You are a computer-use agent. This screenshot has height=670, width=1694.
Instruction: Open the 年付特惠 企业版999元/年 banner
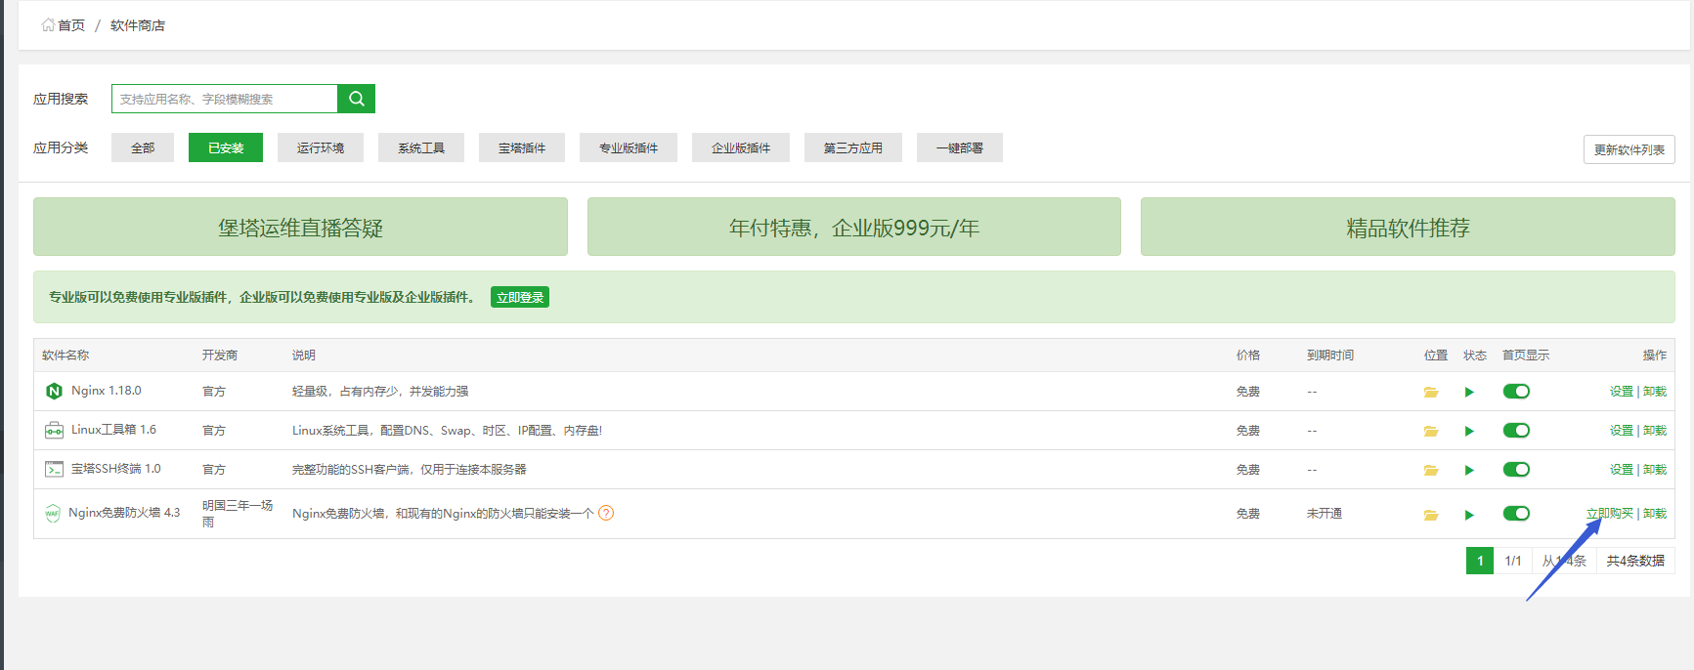click(854, 227)
